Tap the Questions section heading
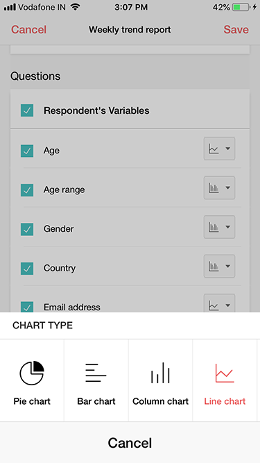This screenshot has height=463, width=260. (35, 76)
